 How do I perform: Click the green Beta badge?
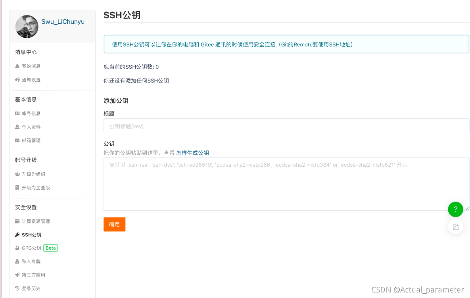tap(51, 248)
